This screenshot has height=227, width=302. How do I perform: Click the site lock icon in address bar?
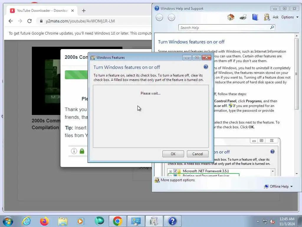pyautogui.click(x=41, y=21)
